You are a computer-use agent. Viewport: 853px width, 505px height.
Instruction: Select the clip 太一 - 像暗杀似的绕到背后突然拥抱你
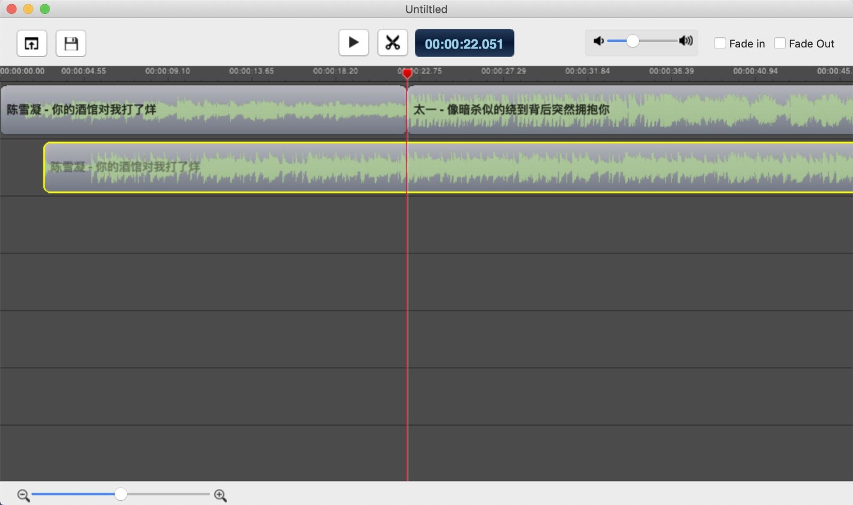(x=630, y=110)
